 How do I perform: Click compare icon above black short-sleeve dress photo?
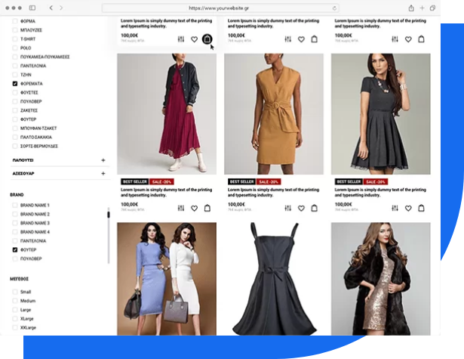[x=395, y=39]
